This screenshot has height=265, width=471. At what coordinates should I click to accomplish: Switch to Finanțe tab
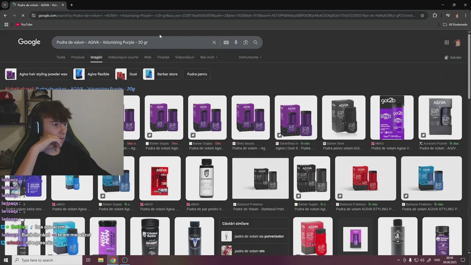pyautogui.click(x=163, y=57)
